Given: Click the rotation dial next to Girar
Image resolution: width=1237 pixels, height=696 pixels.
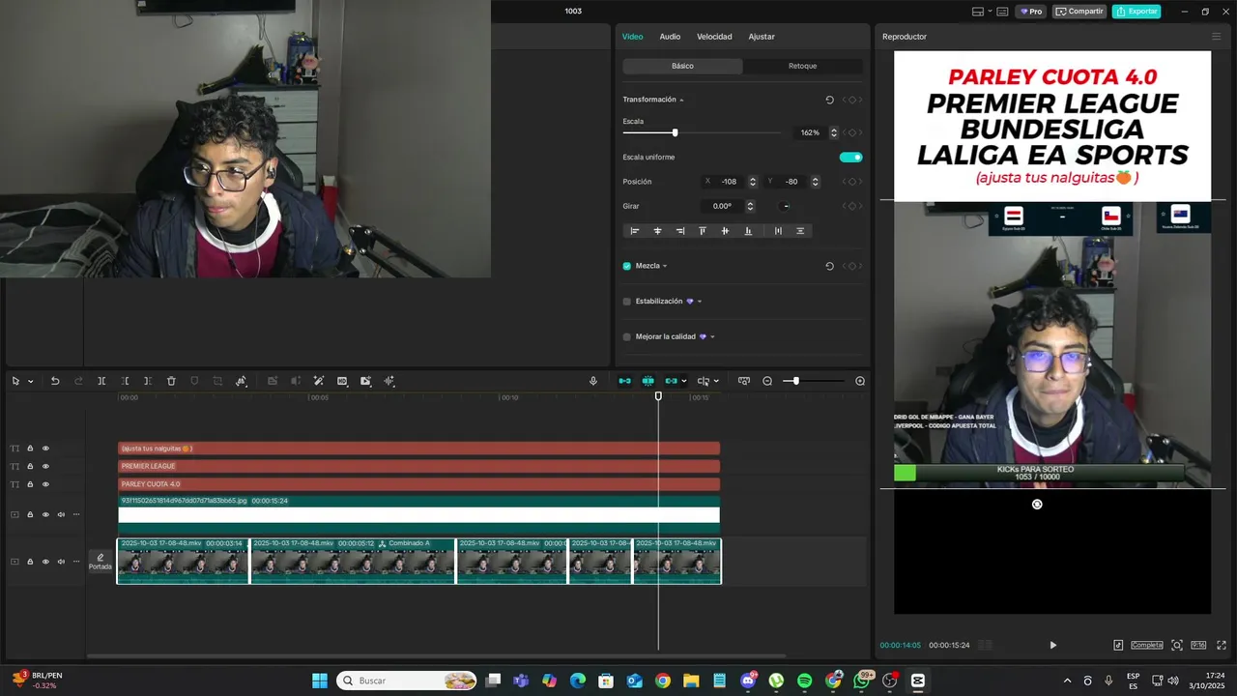Looking at the screenshot, I should [x=786, y=206].
